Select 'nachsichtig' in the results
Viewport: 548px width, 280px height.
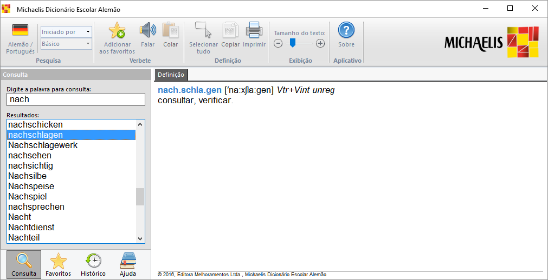tap(72, 165)
